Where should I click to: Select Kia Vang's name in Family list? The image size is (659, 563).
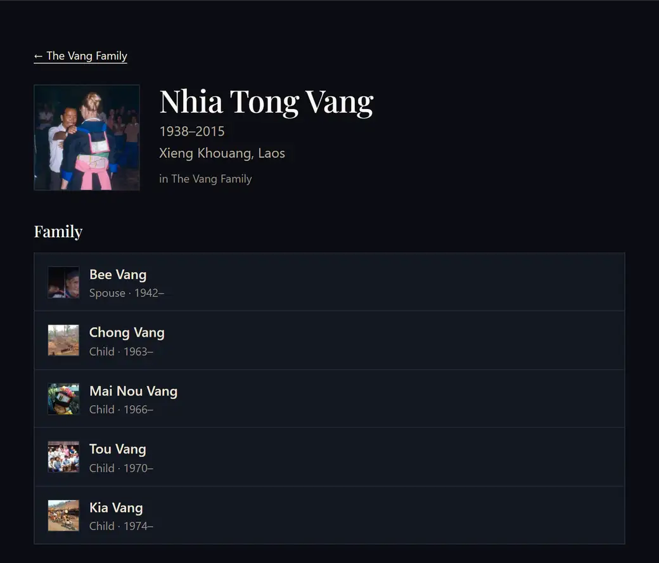116,508
